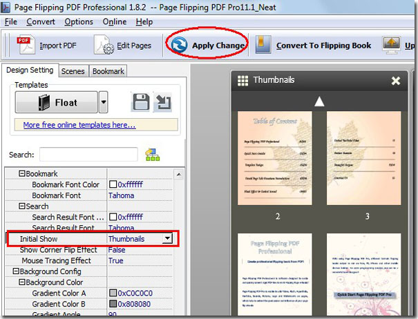Import template settings icon
Screen dimensions: 418x319
163,102
